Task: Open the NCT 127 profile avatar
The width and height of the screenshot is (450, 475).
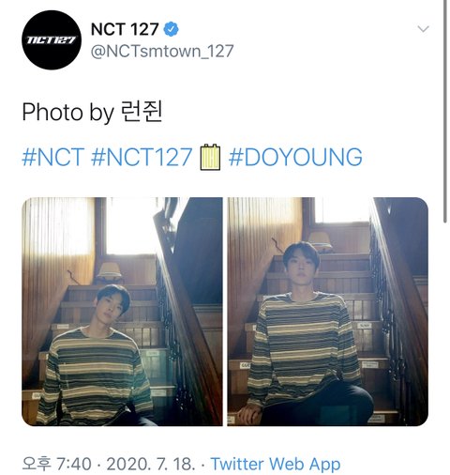Action: coord(52,39)
